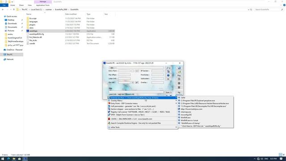Select XoR permutator generate file entry
The image size is (286, 161).
143,106
